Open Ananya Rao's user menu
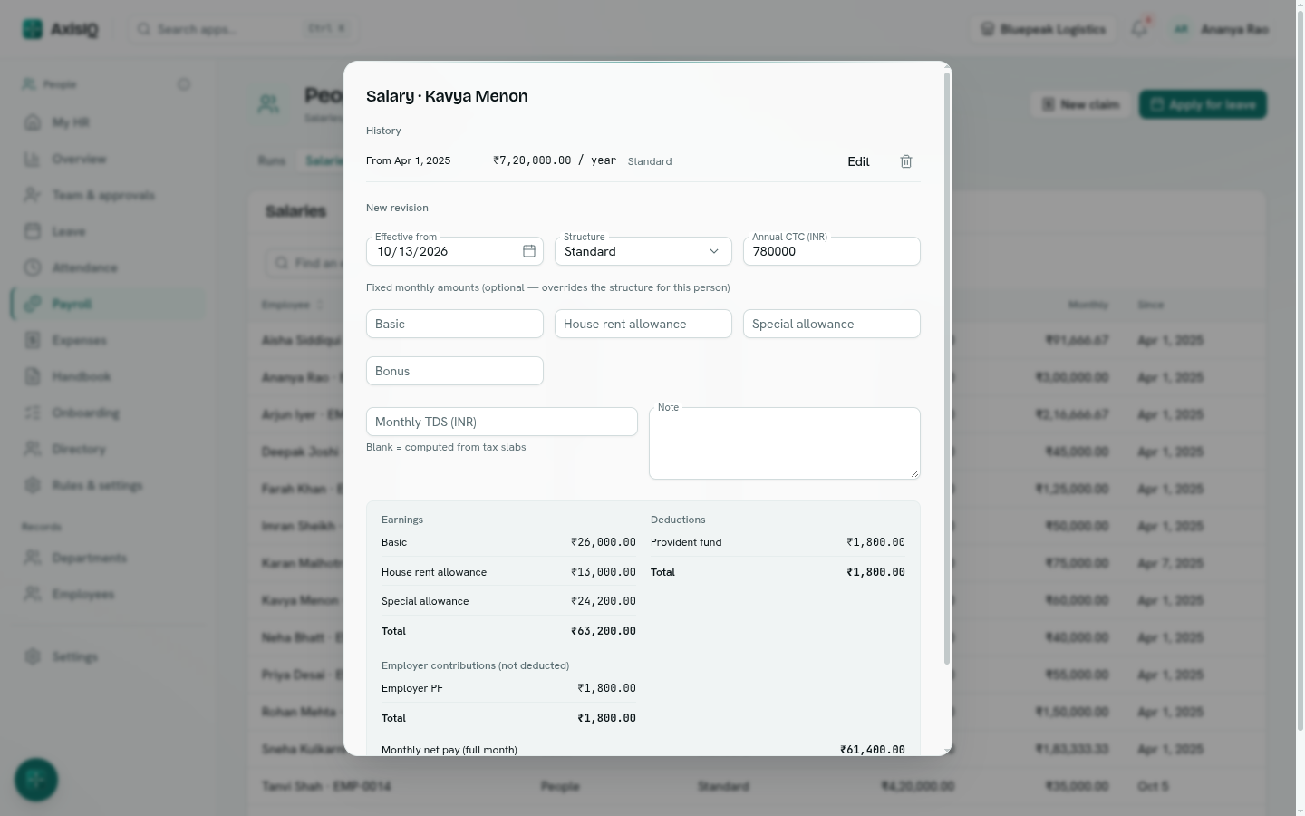The height and width of the screenshot is (816, 1305). tap(1221, 29)
